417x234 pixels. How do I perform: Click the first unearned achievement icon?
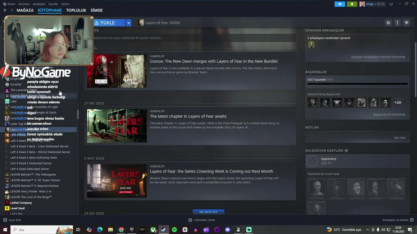313,102
